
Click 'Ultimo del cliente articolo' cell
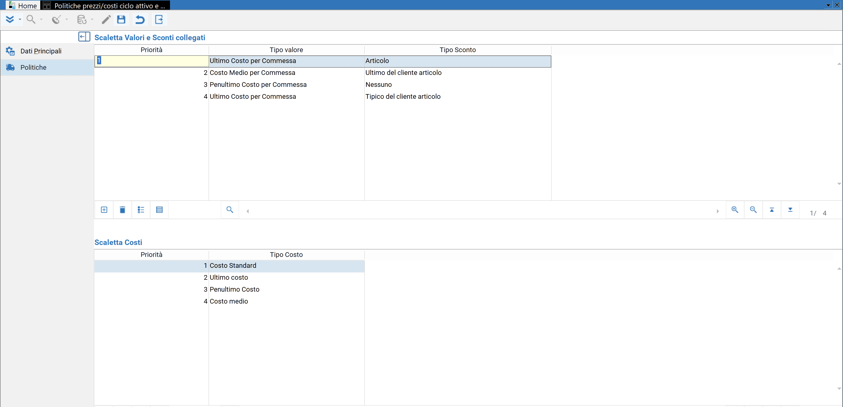458,73
